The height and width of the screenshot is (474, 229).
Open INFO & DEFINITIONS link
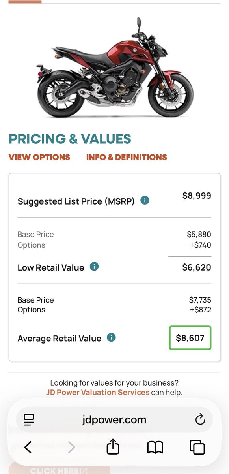pyautogui.click(x=127, y=157)
